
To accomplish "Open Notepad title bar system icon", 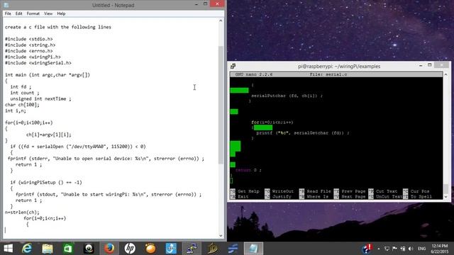I will pos(6,5).
